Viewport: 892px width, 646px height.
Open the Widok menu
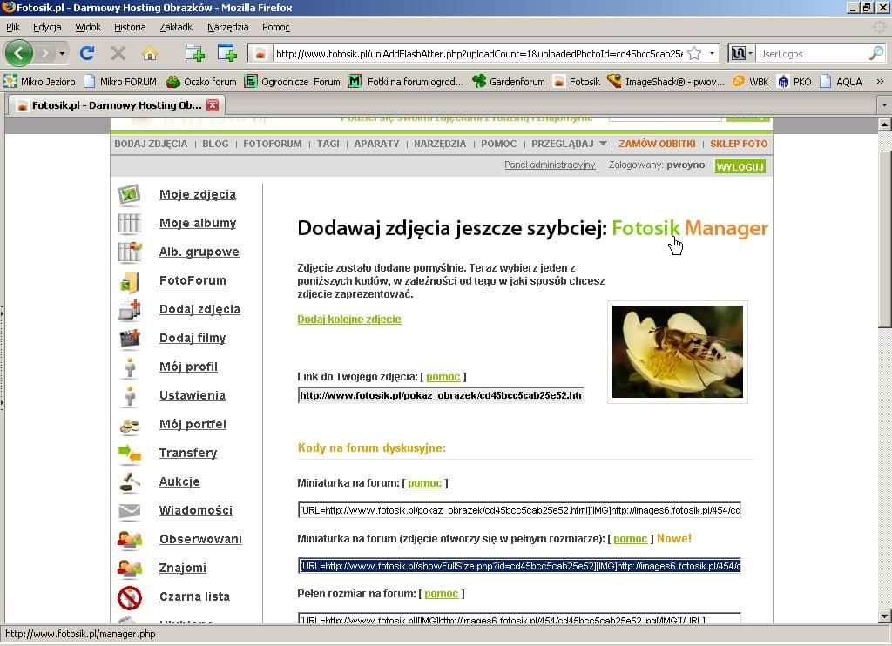tap(88, 27)
